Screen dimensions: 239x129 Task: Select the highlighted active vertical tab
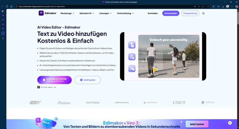pos(3,33)
